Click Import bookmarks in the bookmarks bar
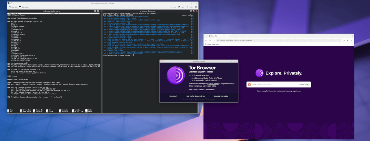The width and height of the screenshot is (370, 141). click(x=213, y=44)
